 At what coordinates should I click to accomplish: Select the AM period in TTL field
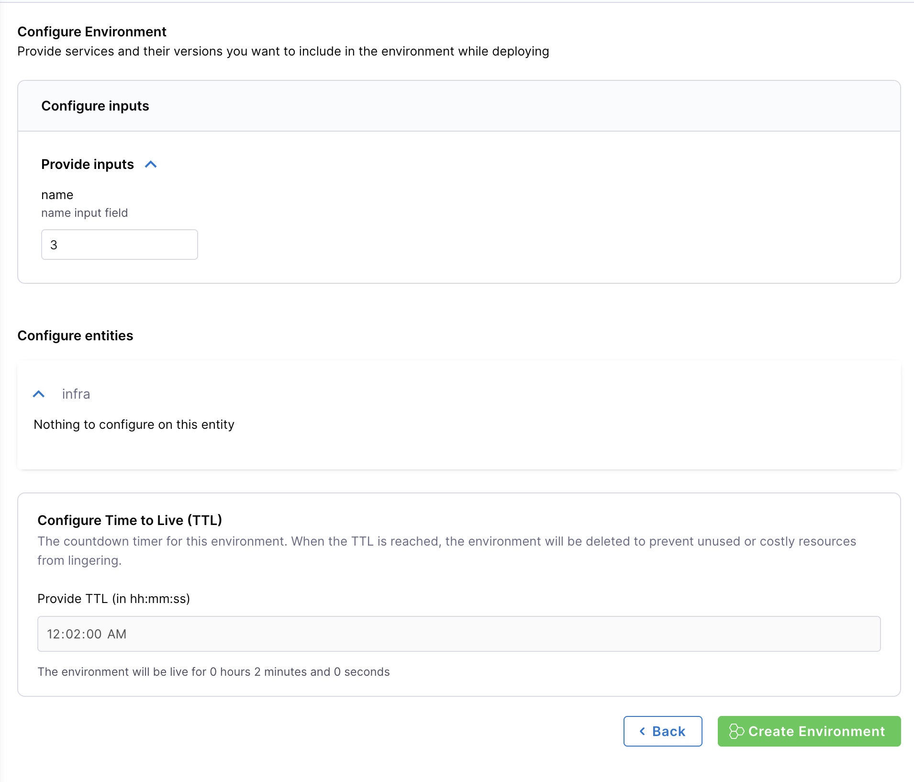[x=117, y=634]
